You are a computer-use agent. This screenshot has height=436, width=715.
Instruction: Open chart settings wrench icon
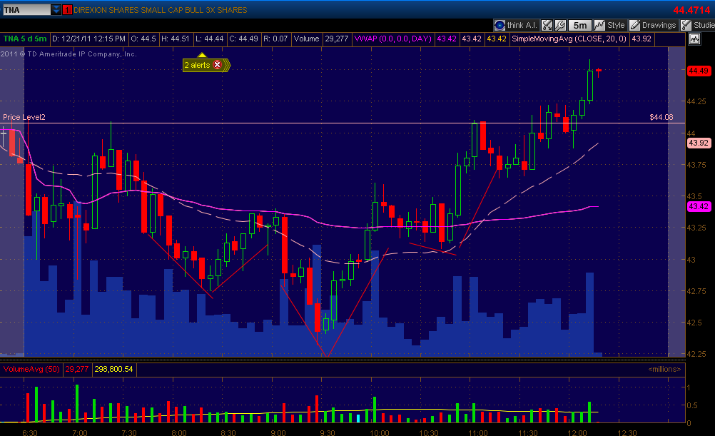pos(560,26)
